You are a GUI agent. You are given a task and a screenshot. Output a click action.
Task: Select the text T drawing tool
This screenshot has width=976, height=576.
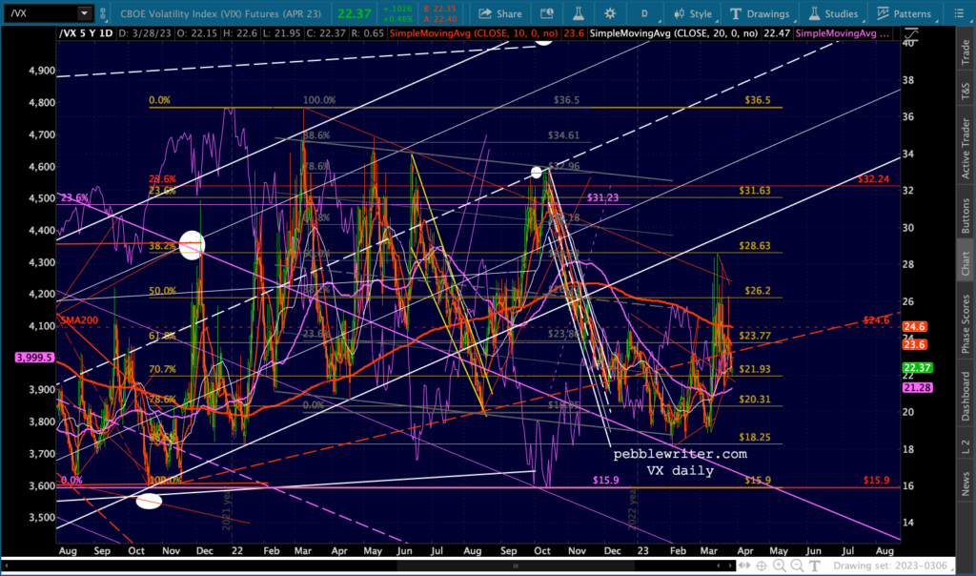(x=814, y=566)
